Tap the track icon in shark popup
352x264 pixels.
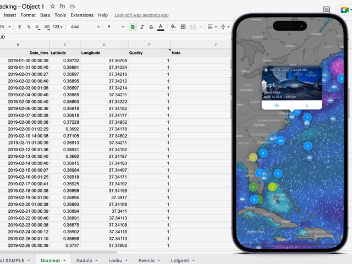277,105
